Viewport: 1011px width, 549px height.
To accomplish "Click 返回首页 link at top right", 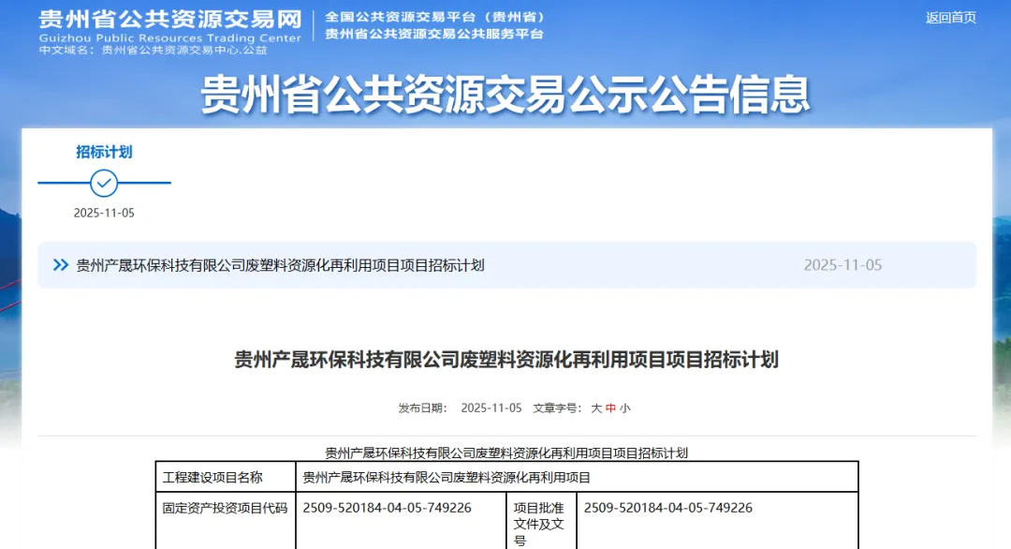I will [x=950, y=18].
